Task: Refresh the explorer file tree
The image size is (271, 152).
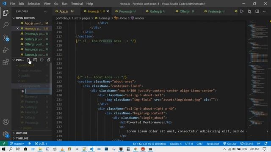Action: 42,60
